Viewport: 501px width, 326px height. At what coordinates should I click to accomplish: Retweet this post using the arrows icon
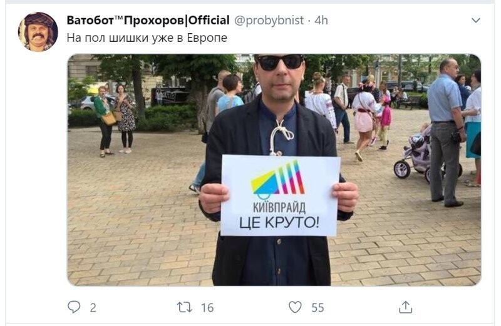(x=184, y=307)
